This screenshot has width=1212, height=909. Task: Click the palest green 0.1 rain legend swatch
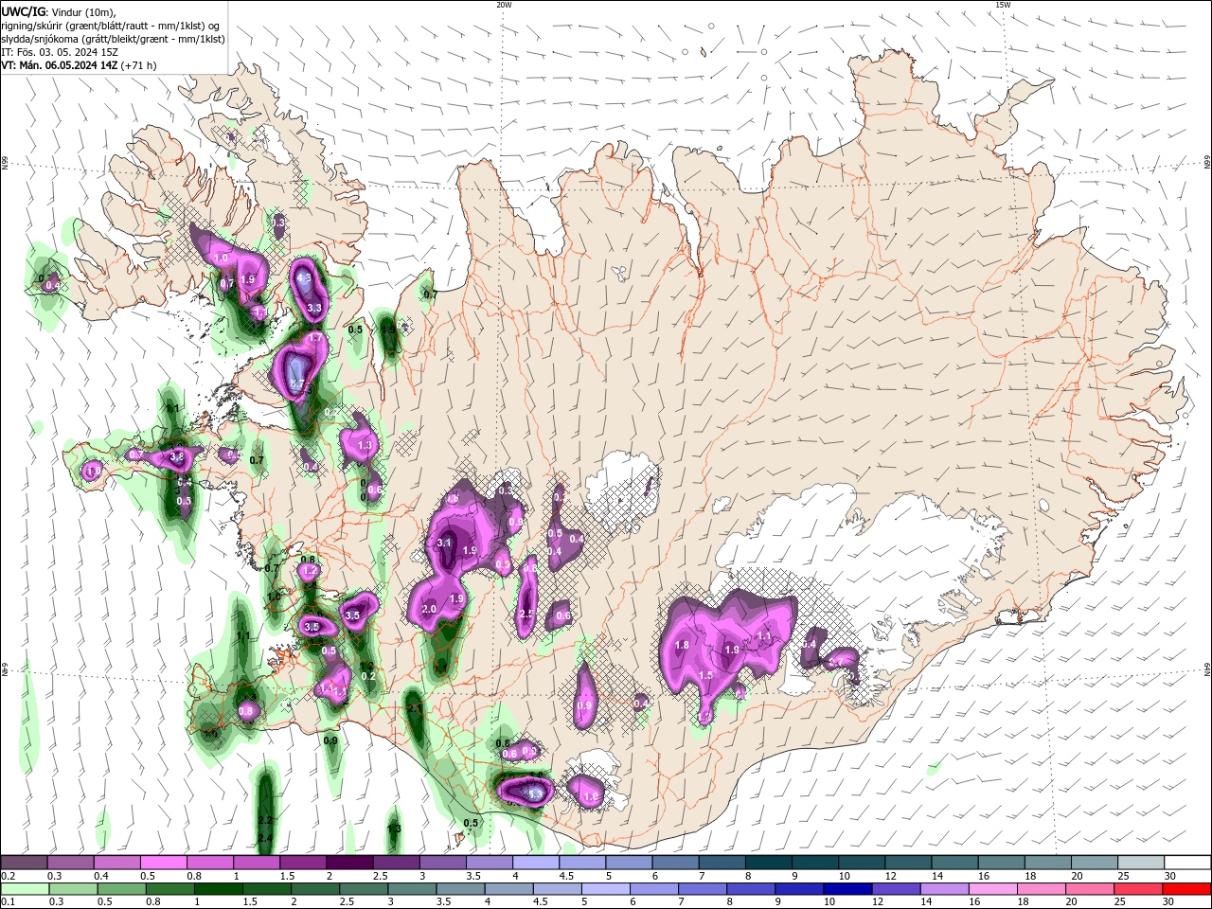(x=25, y=889)
